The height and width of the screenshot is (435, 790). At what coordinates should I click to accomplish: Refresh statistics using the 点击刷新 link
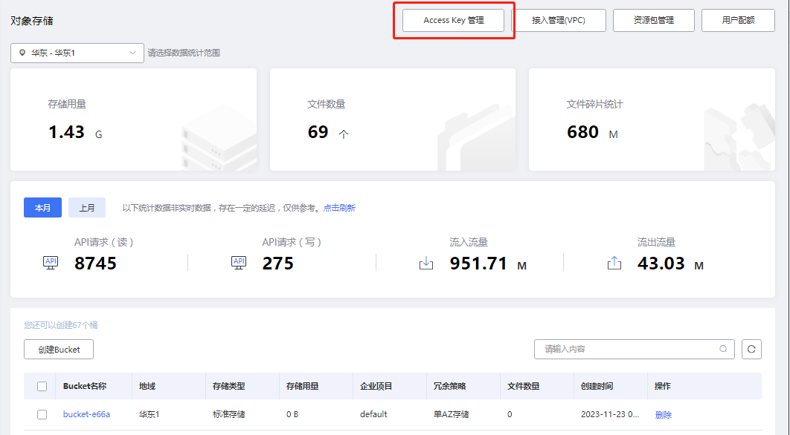click(341, 207)
